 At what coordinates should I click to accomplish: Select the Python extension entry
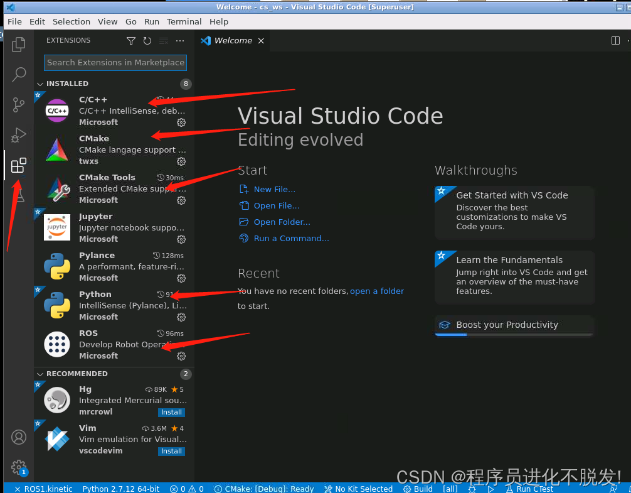(x=114, y=305)
